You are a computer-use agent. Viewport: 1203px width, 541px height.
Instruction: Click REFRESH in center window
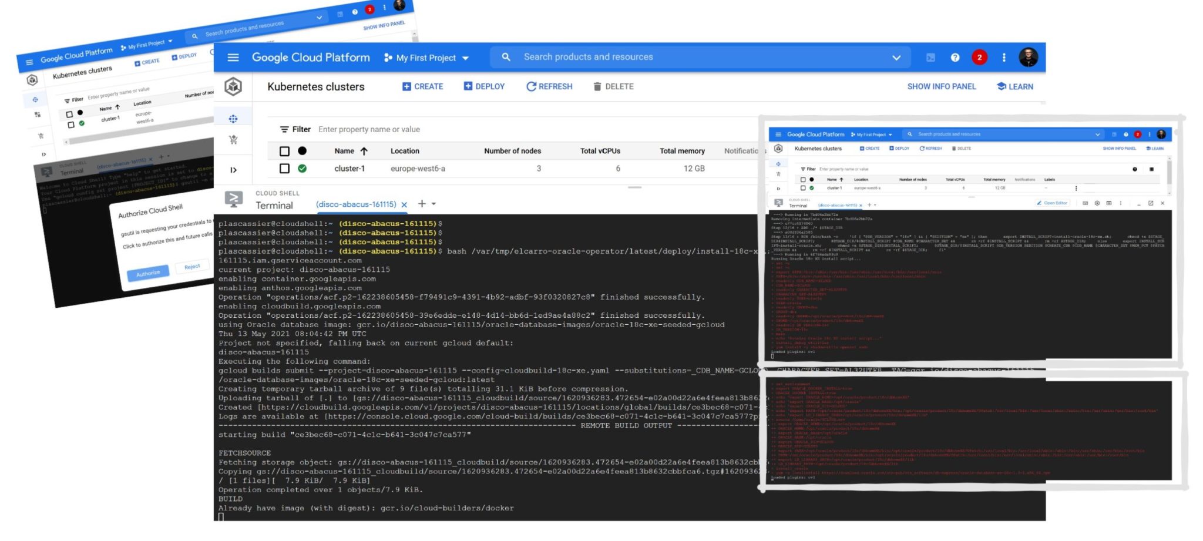[x=549, y=86]
